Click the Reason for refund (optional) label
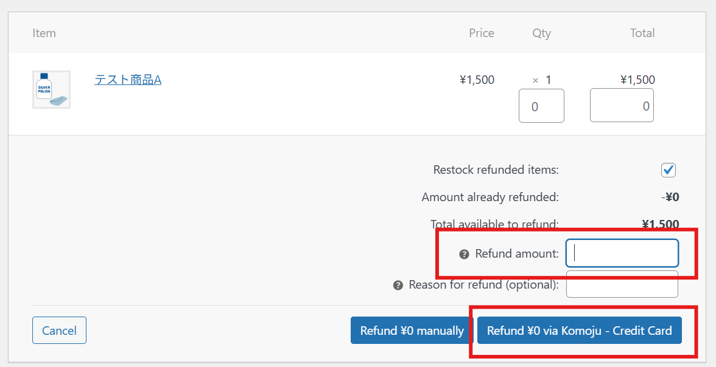The image size is (716, 367). coord(483,285)
